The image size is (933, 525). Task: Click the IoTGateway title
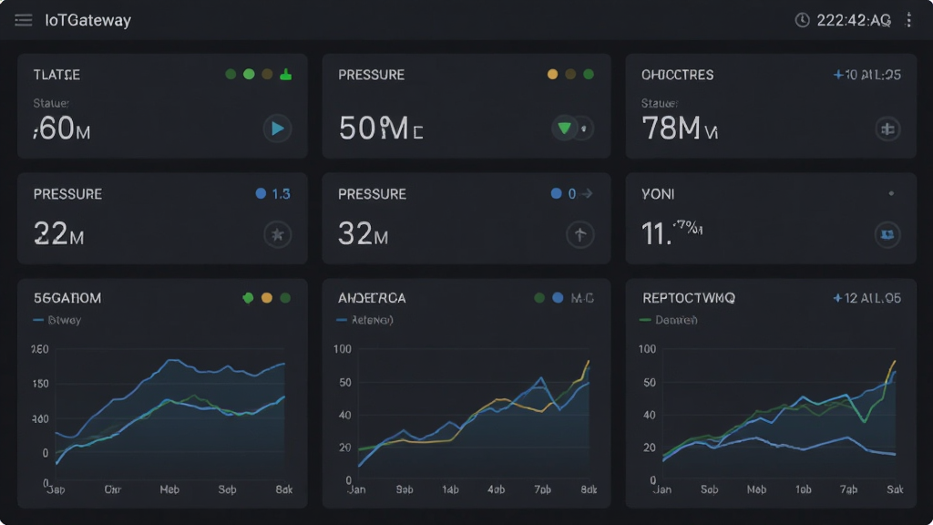[x=88, y=20]
